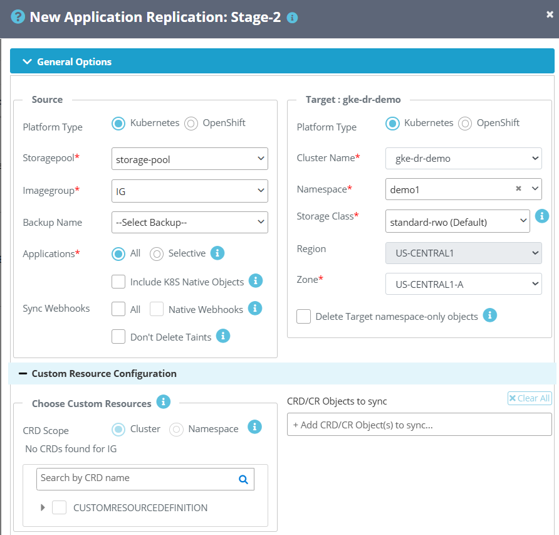Show info for Don't Delete Taints
Screen dimensions: 559x535
coord(223,336)
